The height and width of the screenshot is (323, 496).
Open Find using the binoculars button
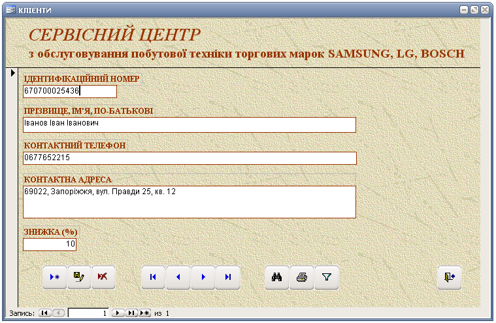(x=277, y=277)
